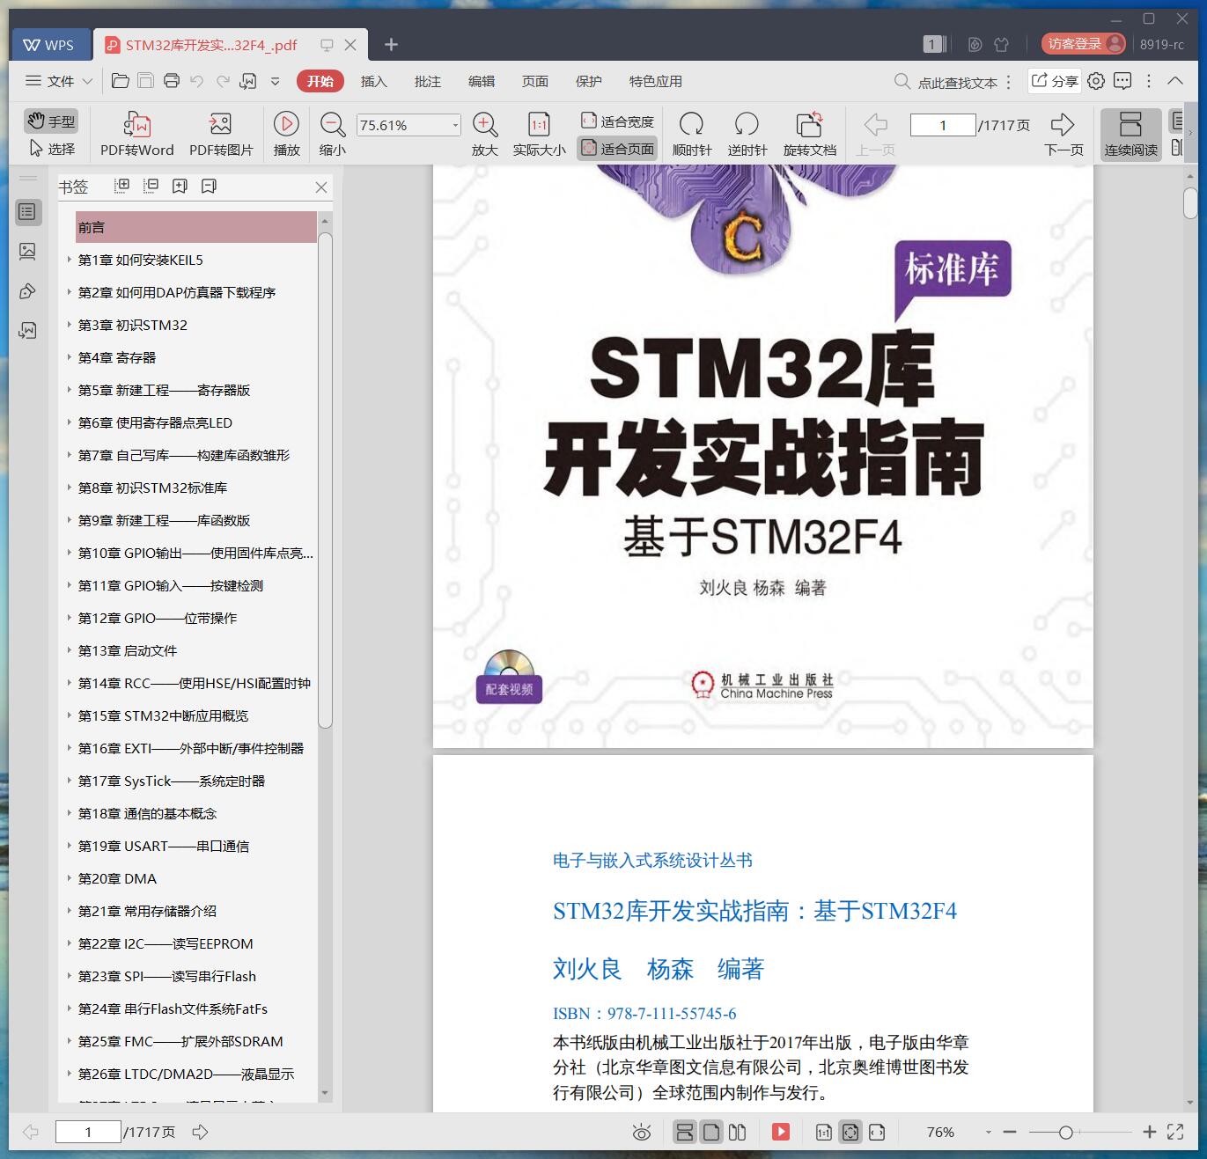
Task: Switch to the 插入 ribbon tab
Action: pos(373,81)
